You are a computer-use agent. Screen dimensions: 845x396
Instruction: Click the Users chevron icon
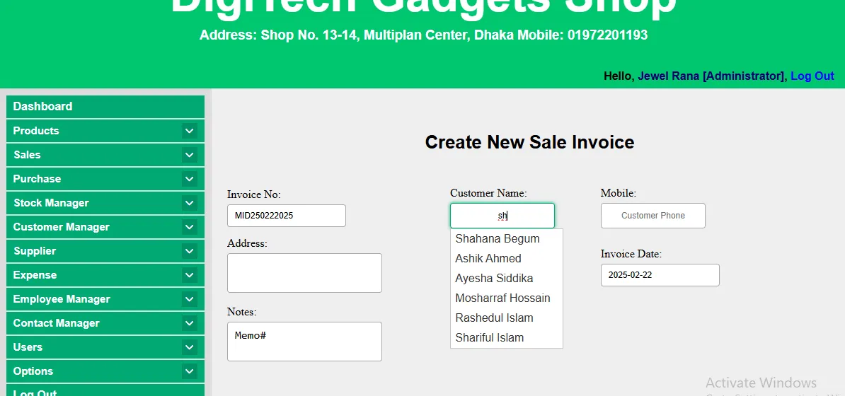pyautogui.click(x=189, y=347)
